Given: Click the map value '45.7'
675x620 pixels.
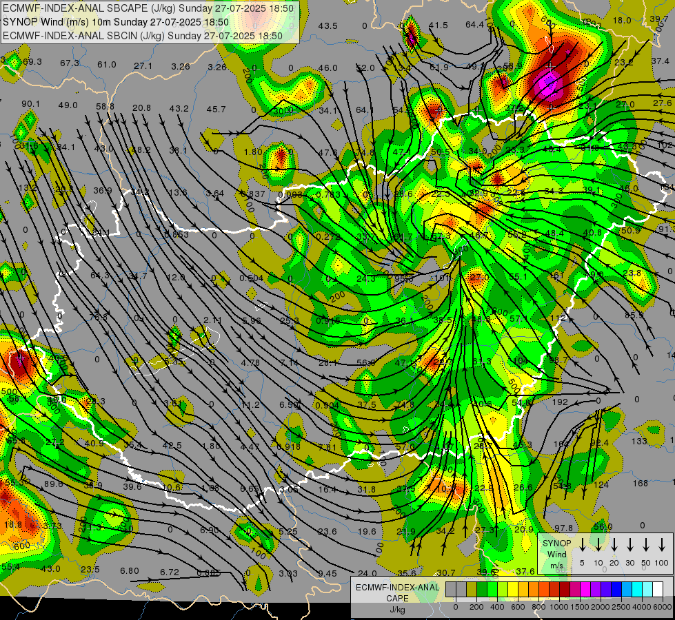Looking at the screenshot, I should (216, 110).
